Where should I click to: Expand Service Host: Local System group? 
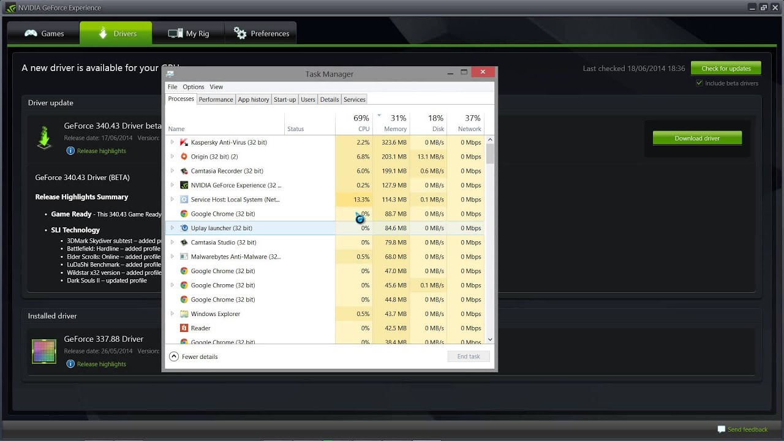coord(172,200)
